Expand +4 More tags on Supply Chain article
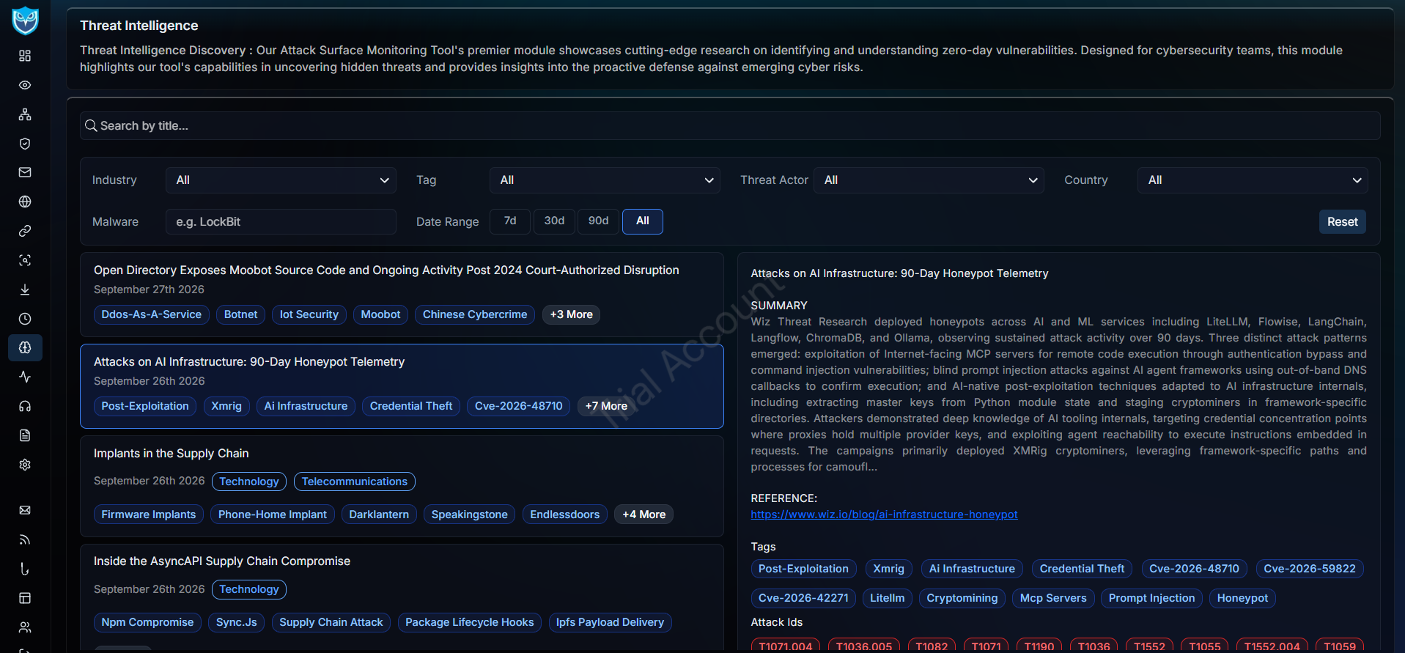This screenshot has height=653, width=1405. point(644,514)
